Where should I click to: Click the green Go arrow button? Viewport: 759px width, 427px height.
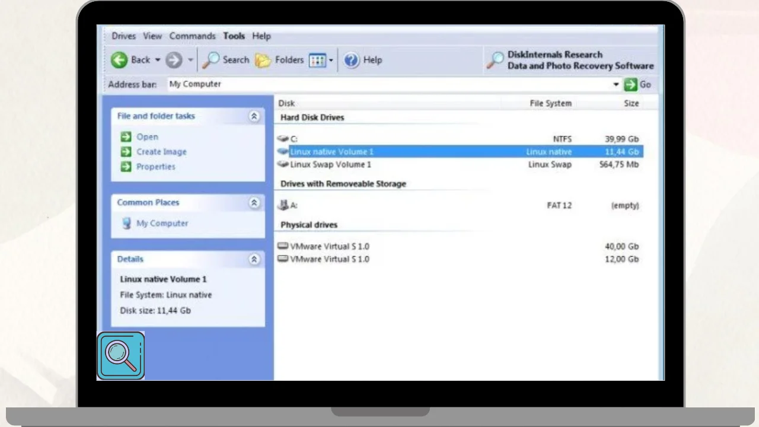click(630, 84)
